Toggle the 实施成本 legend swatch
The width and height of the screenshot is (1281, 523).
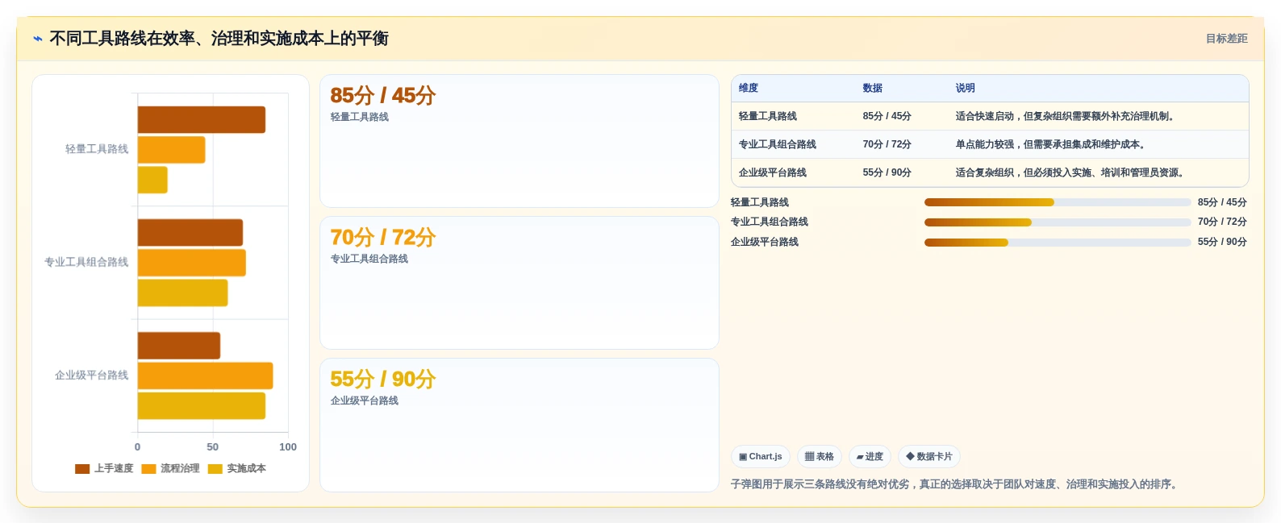pos(215,469)
